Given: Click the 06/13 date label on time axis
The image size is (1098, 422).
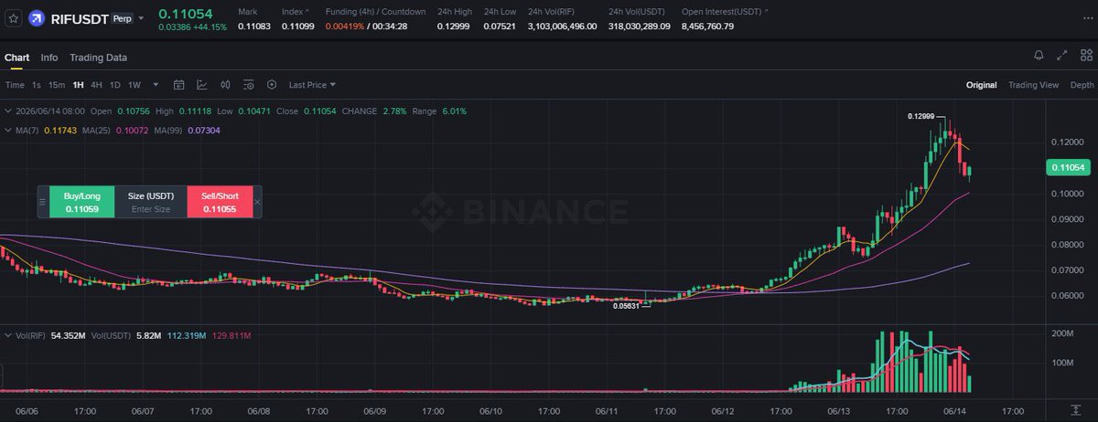Looking at the screenshot, I should (839, 411).
